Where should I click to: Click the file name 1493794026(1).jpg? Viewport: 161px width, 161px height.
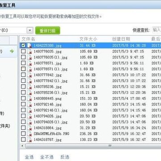(x=51, y=122)
